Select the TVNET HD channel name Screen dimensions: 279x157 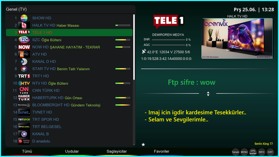(x=42, y=112)
